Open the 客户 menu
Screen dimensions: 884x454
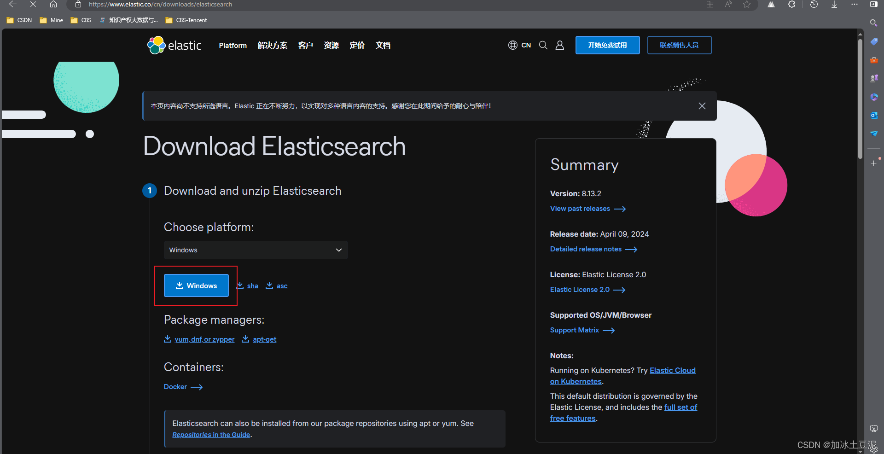306,45
